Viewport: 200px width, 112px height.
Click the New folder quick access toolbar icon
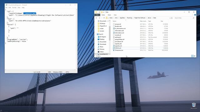click(x=102, y=12)
